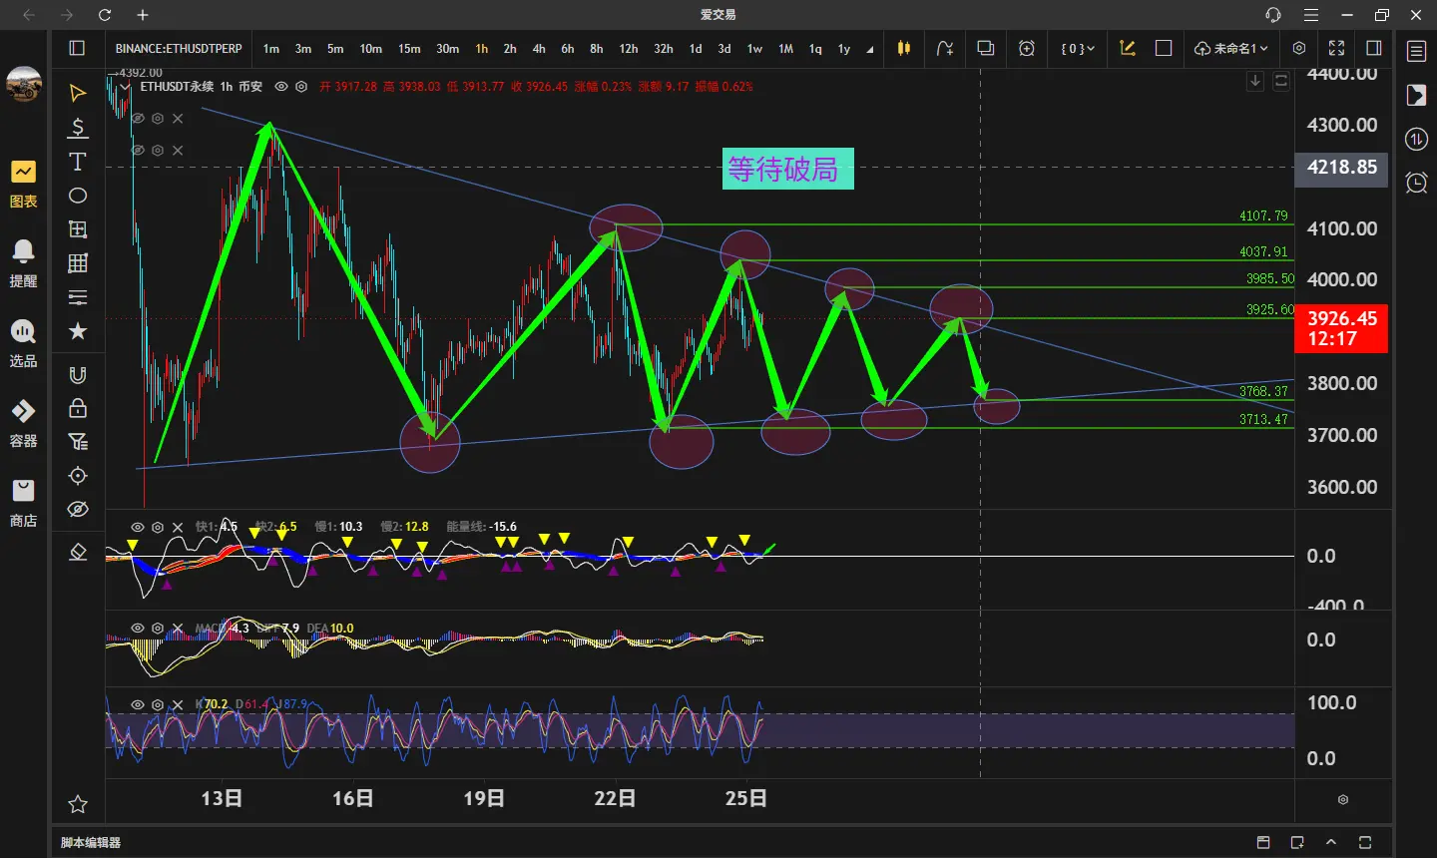
Task: Switch to the 1d timeframe
Action: (696, 49)
